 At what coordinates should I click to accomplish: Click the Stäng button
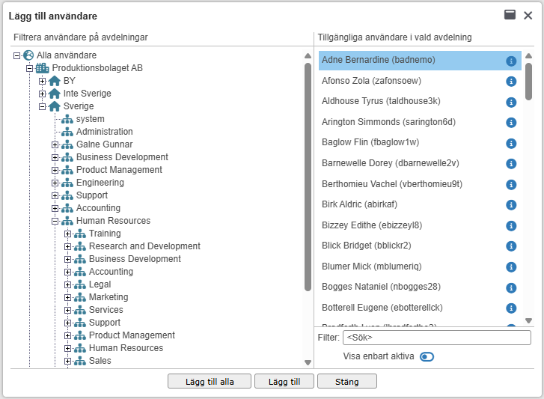[x=346, y=381]
